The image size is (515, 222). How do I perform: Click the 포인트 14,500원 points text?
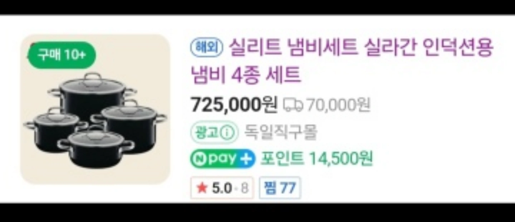[316, 159]
